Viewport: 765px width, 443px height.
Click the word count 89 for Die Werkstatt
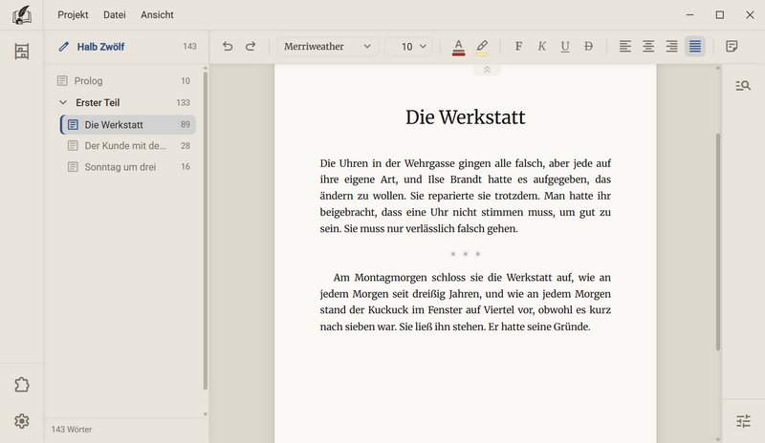[186, 125]
